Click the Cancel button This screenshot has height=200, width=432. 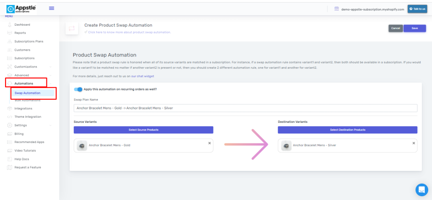coord(396,28)
